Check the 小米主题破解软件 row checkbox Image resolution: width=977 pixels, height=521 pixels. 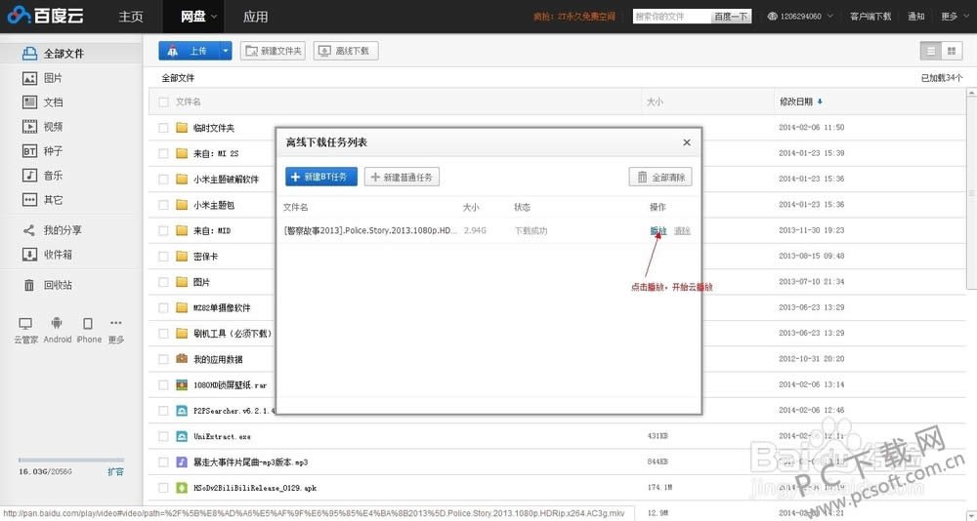pyautogui.click(x=163, y=180)
